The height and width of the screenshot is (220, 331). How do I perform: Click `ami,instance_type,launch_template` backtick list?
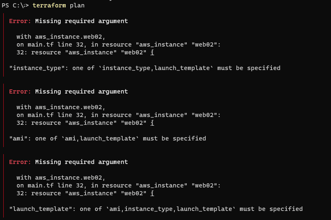point(171,209)
